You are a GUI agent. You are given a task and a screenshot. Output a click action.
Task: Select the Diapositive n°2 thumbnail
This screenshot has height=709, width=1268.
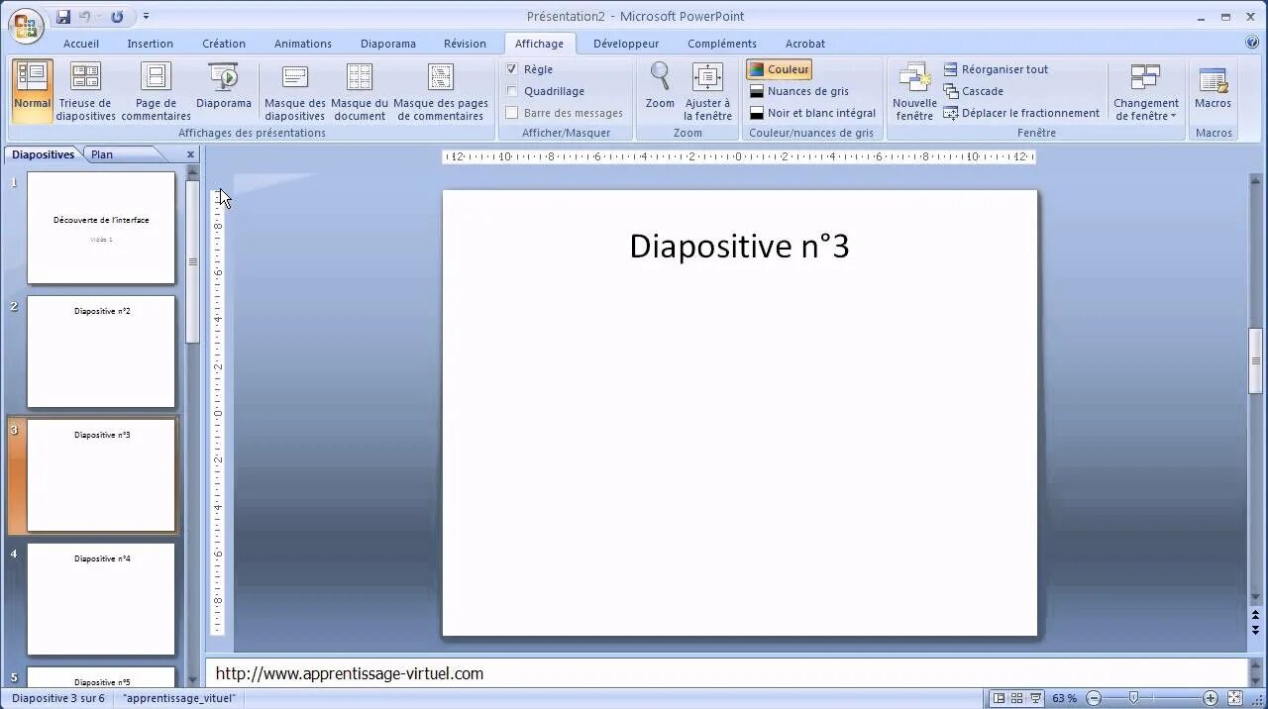(101, 352)
